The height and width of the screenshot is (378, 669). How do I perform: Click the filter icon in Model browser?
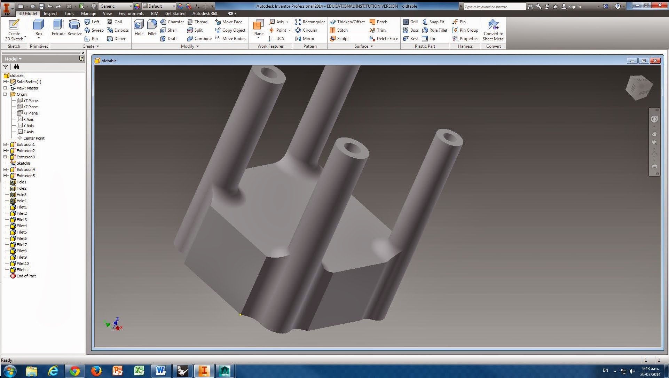pyautogui.click(x=6, y=67)
